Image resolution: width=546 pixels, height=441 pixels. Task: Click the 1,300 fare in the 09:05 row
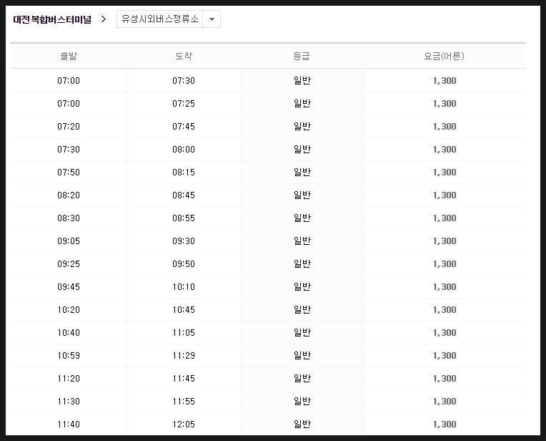coord(445,241)
